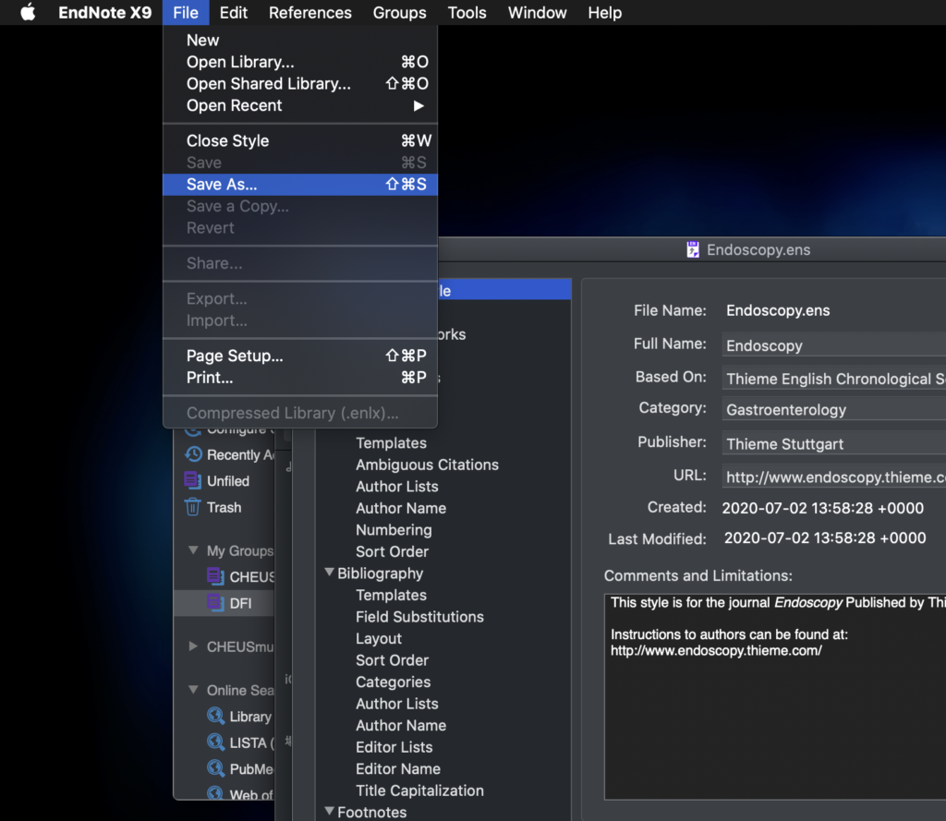Image resolution: width=946 pixels, height=821 pixels.
Task: Open the Tools menu
Action: click(x=467, y=13)
